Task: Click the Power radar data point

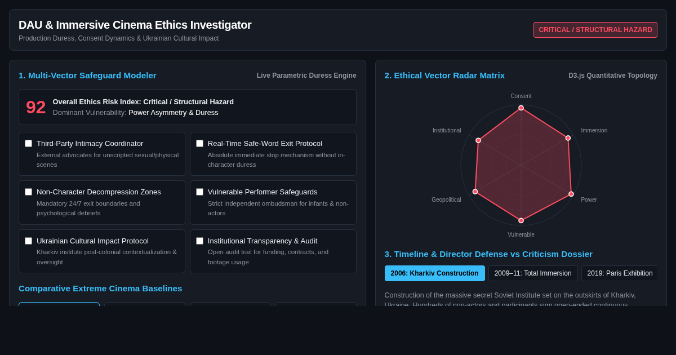Action: click(571, 194)
